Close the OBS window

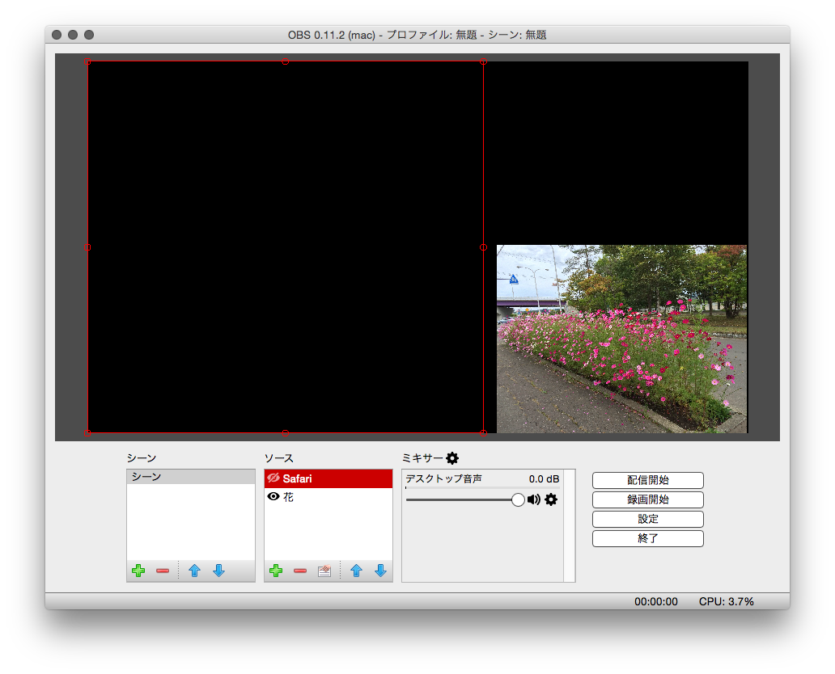[x=57, y=35]
